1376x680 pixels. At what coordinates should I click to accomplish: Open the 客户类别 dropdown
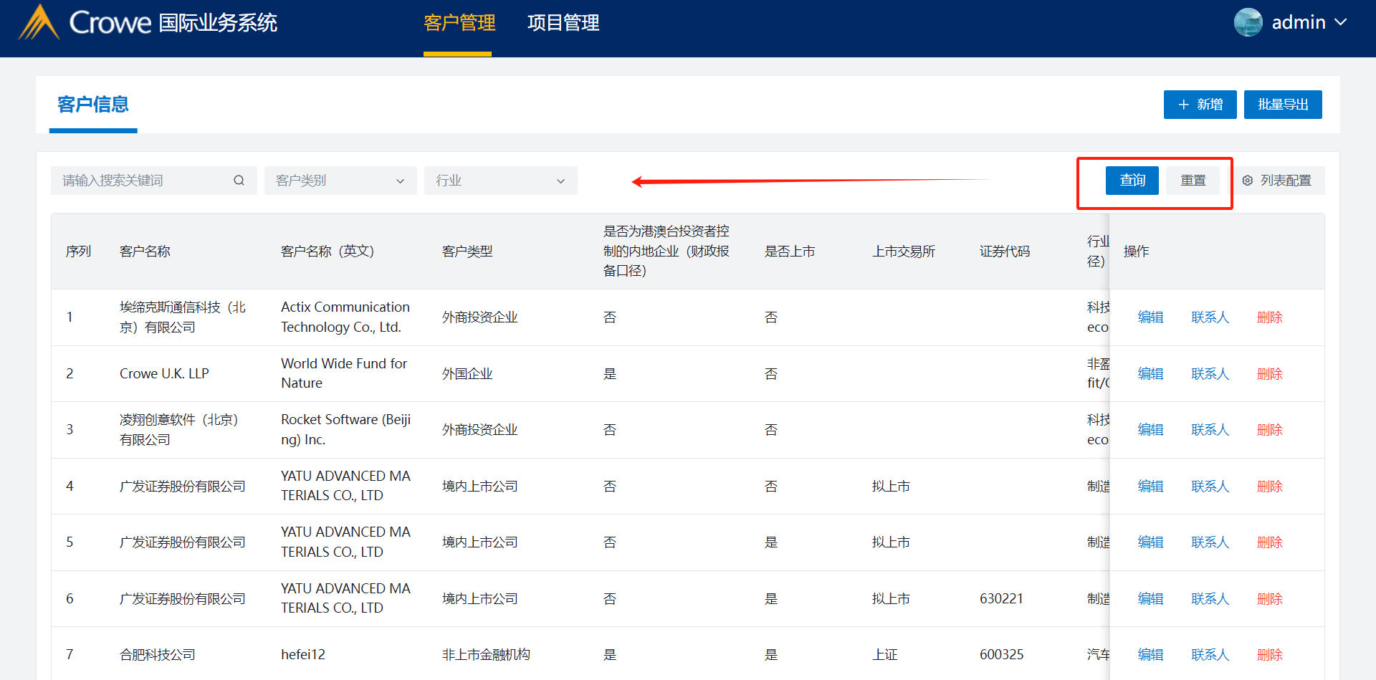click(x=340, y=181)
